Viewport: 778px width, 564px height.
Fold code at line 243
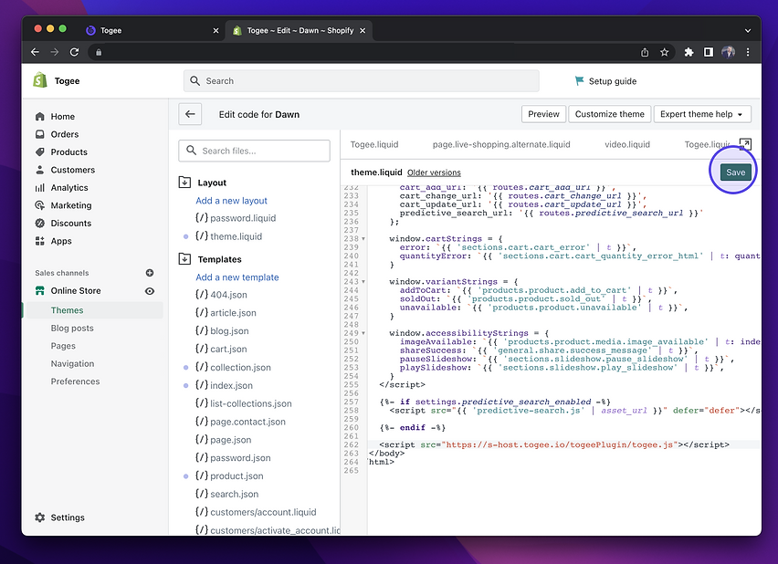(x=363, y=282)
